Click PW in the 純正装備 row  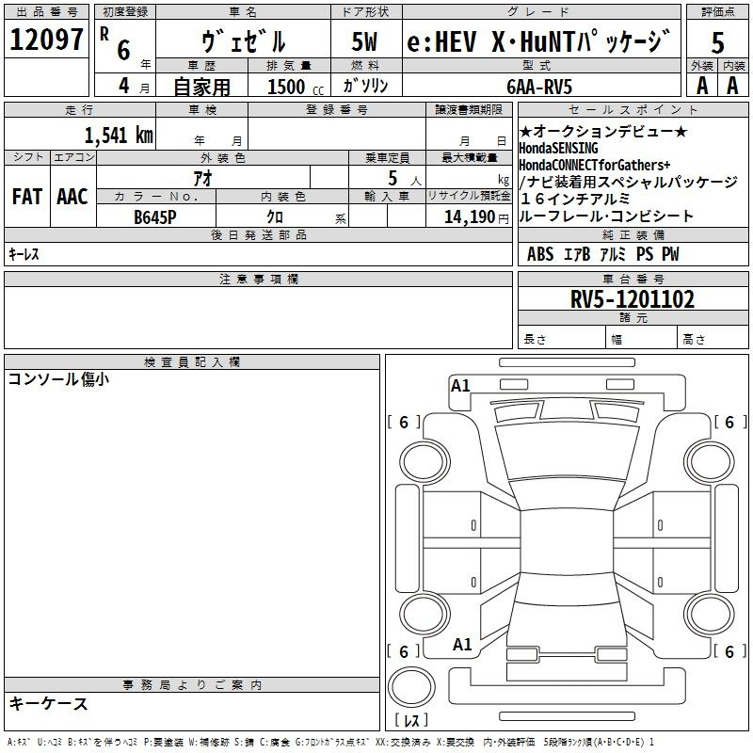point(670,254)
